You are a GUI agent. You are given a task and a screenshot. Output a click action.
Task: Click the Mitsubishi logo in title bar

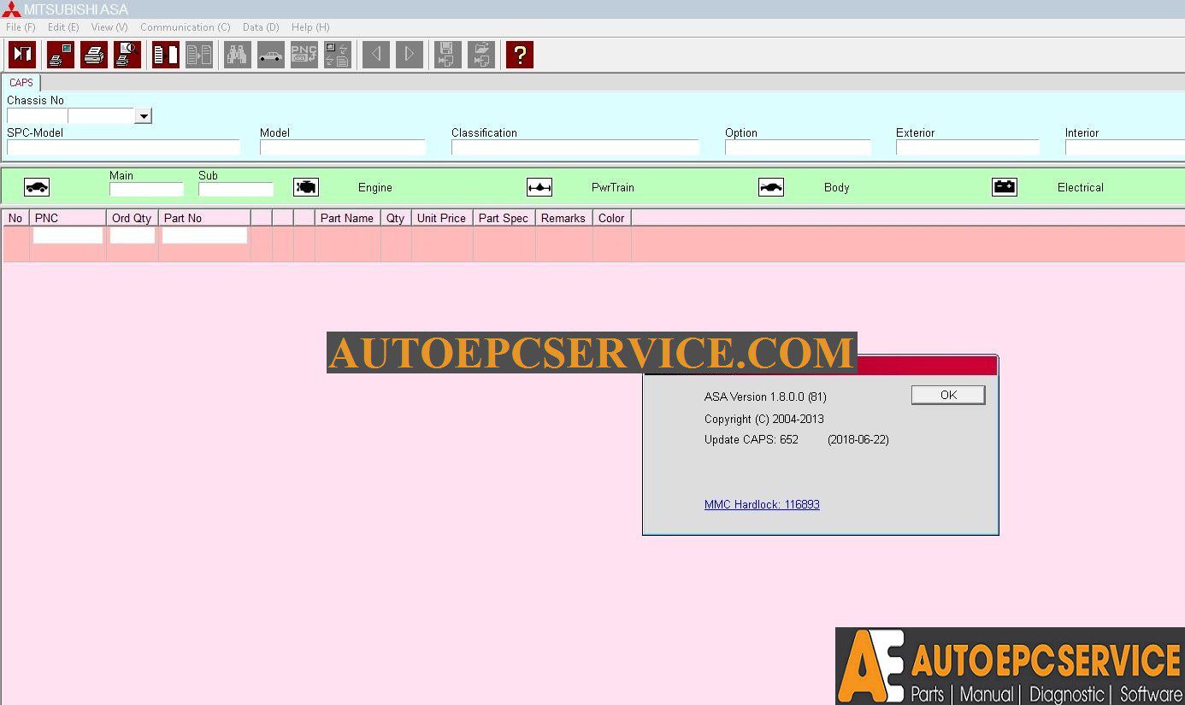[x=11, y=9]
